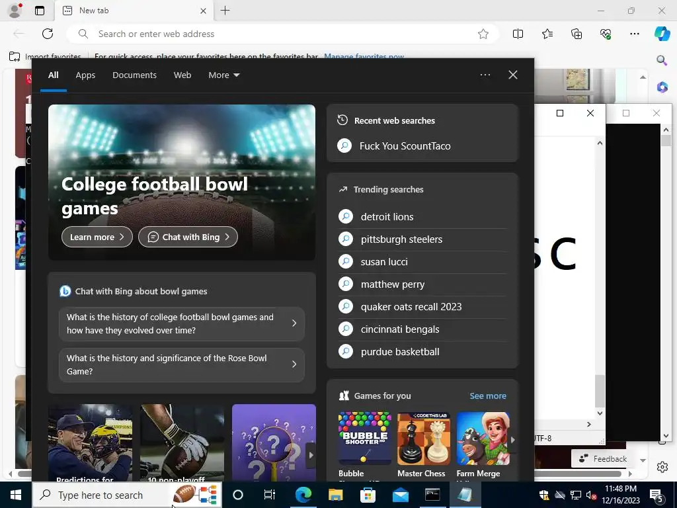Image resolution: width=677 pixels, height=508 pixels.
Task: Click See more in Games for you
Action: click(x=487, y=396)
